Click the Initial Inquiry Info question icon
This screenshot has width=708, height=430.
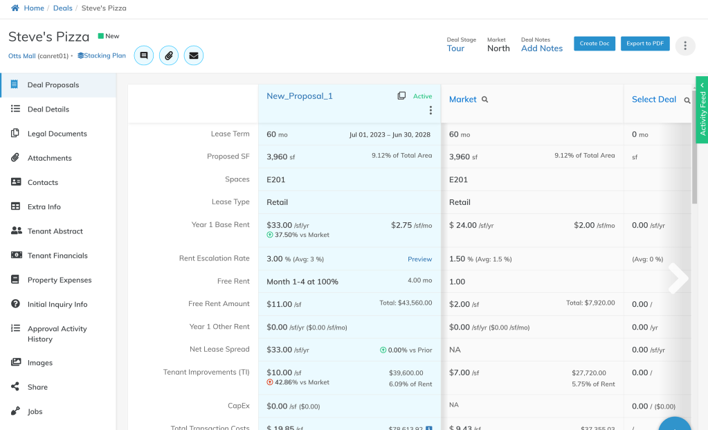click(x=15, y=303)
